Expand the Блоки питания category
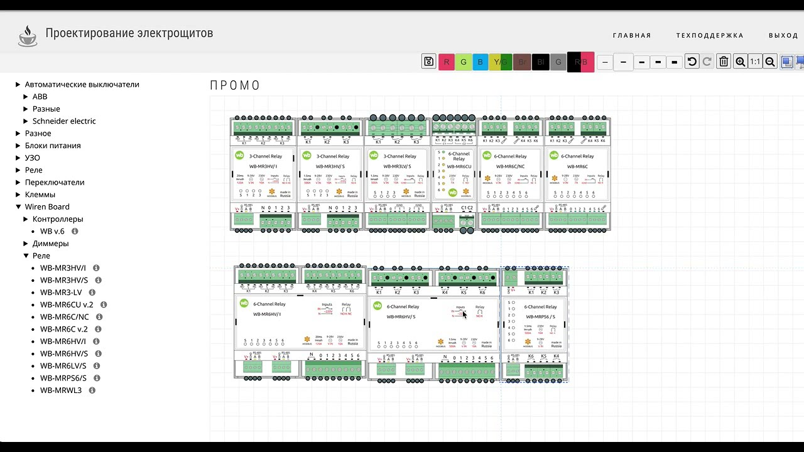The width and height of the screenshot is (804, 452). point(18,146)
